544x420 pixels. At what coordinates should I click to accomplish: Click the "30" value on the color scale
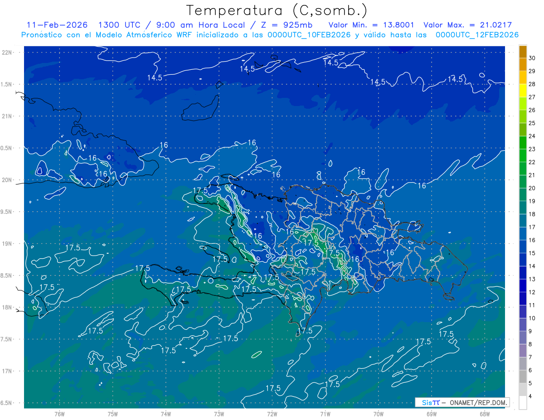tap(532, 58)
